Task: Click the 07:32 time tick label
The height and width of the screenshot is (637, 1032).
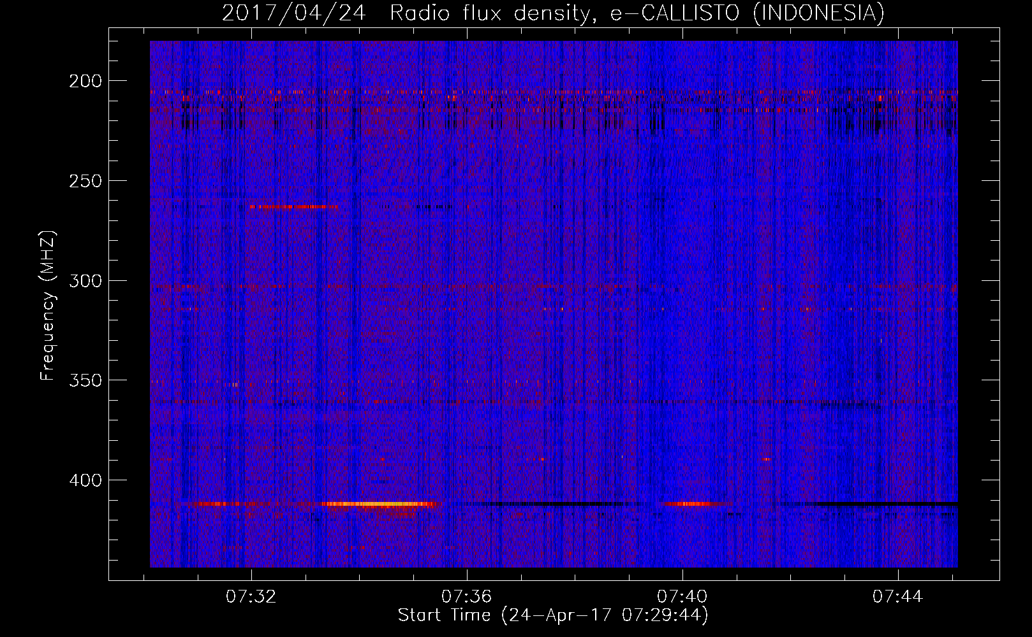Action: click(251, 597)
